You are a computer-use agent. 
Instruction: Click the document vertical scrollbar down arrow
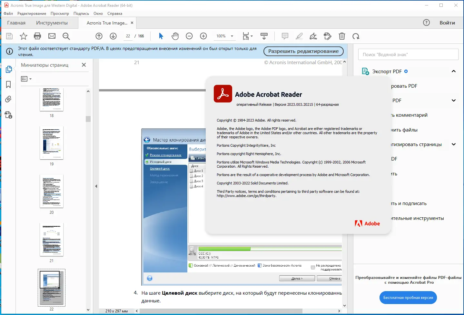pyautogui.click(x=344, y=306)
